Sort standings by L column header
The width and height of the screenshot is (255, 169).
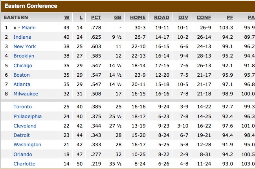[81, 18]
